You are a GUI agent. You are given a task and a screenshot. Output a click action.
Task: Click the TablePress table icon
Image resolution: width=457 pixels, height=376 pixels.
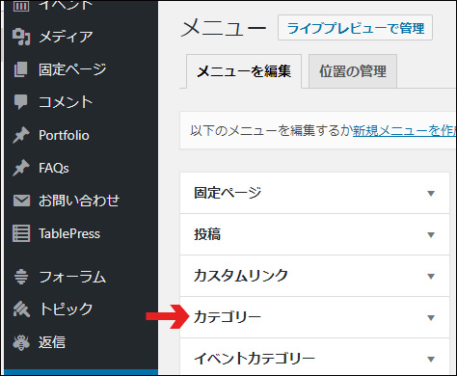tap(21, 233)
